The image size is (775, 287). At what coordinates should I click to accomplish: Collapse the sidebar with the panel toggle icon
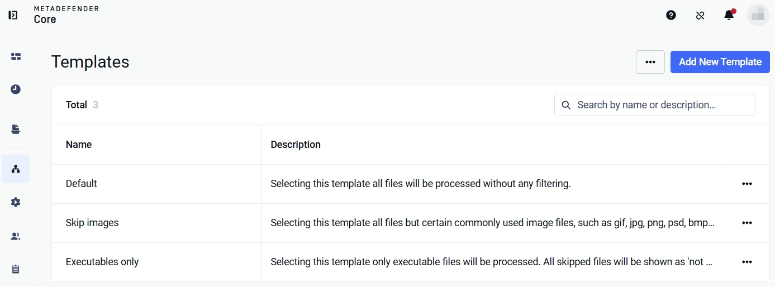point(13,15)
